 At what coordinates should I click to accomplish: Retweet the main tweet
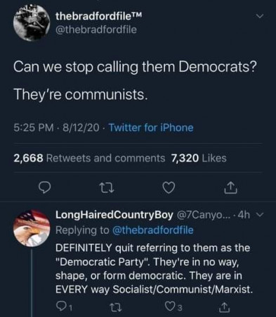pos(107,188)
